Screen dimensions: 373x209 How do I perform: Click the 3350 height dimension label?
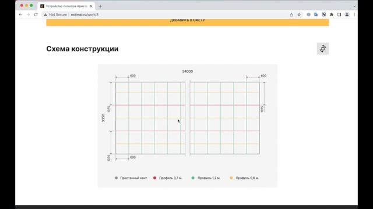point(103,118)
